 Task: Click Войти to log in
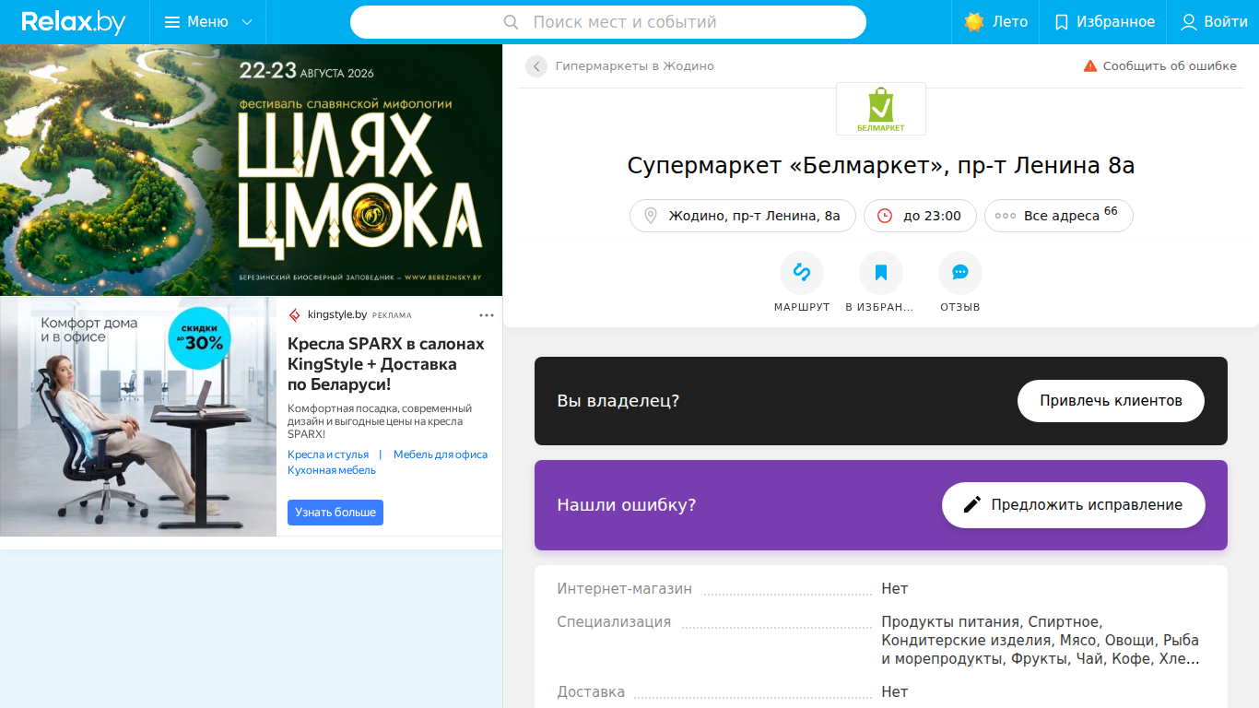click(x=1226, y=22)
